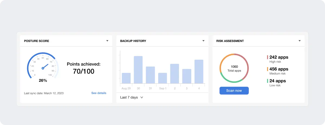The width and height of the screenshot is (325, 125).
Task: Select the 456 apps value
Action: pyautogui.click(x=279, y=69)
